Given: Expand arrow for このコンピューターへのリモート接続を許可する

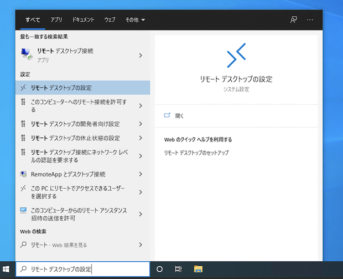Looking at the screenshot, I should (x=141, y=106).
